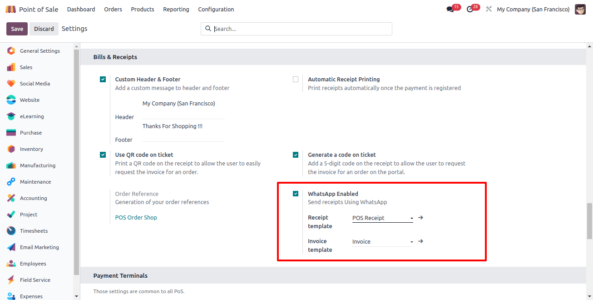Screen dimensions: 593x300
Task: Select the Field Service sidebar icon
Action: pos(11,280)
